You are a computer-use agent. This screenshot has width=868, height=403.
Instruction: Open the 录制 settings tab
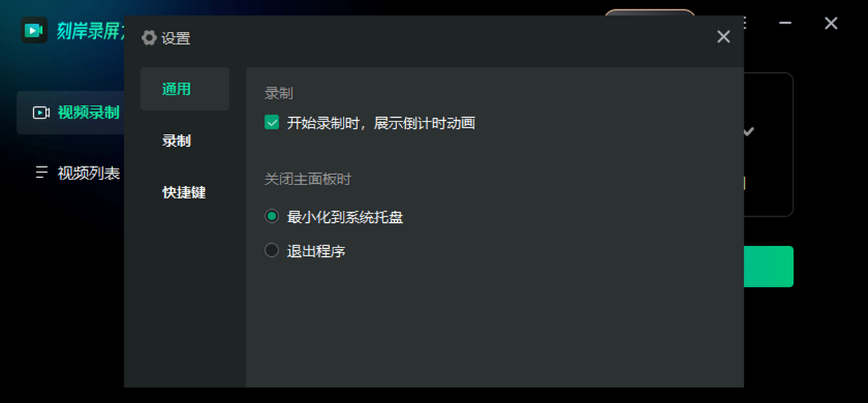pos(176,141)
